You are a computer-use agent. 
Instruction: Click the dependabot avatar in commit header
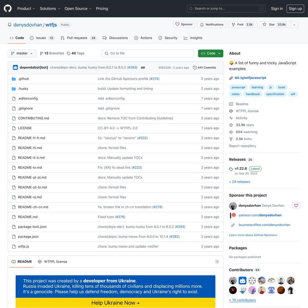[x=15, y=67]
